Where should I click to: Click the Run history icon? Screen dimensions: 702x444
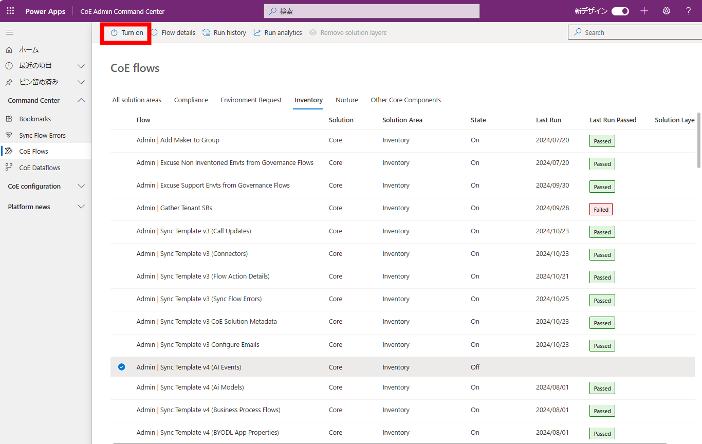click(206, 32)
